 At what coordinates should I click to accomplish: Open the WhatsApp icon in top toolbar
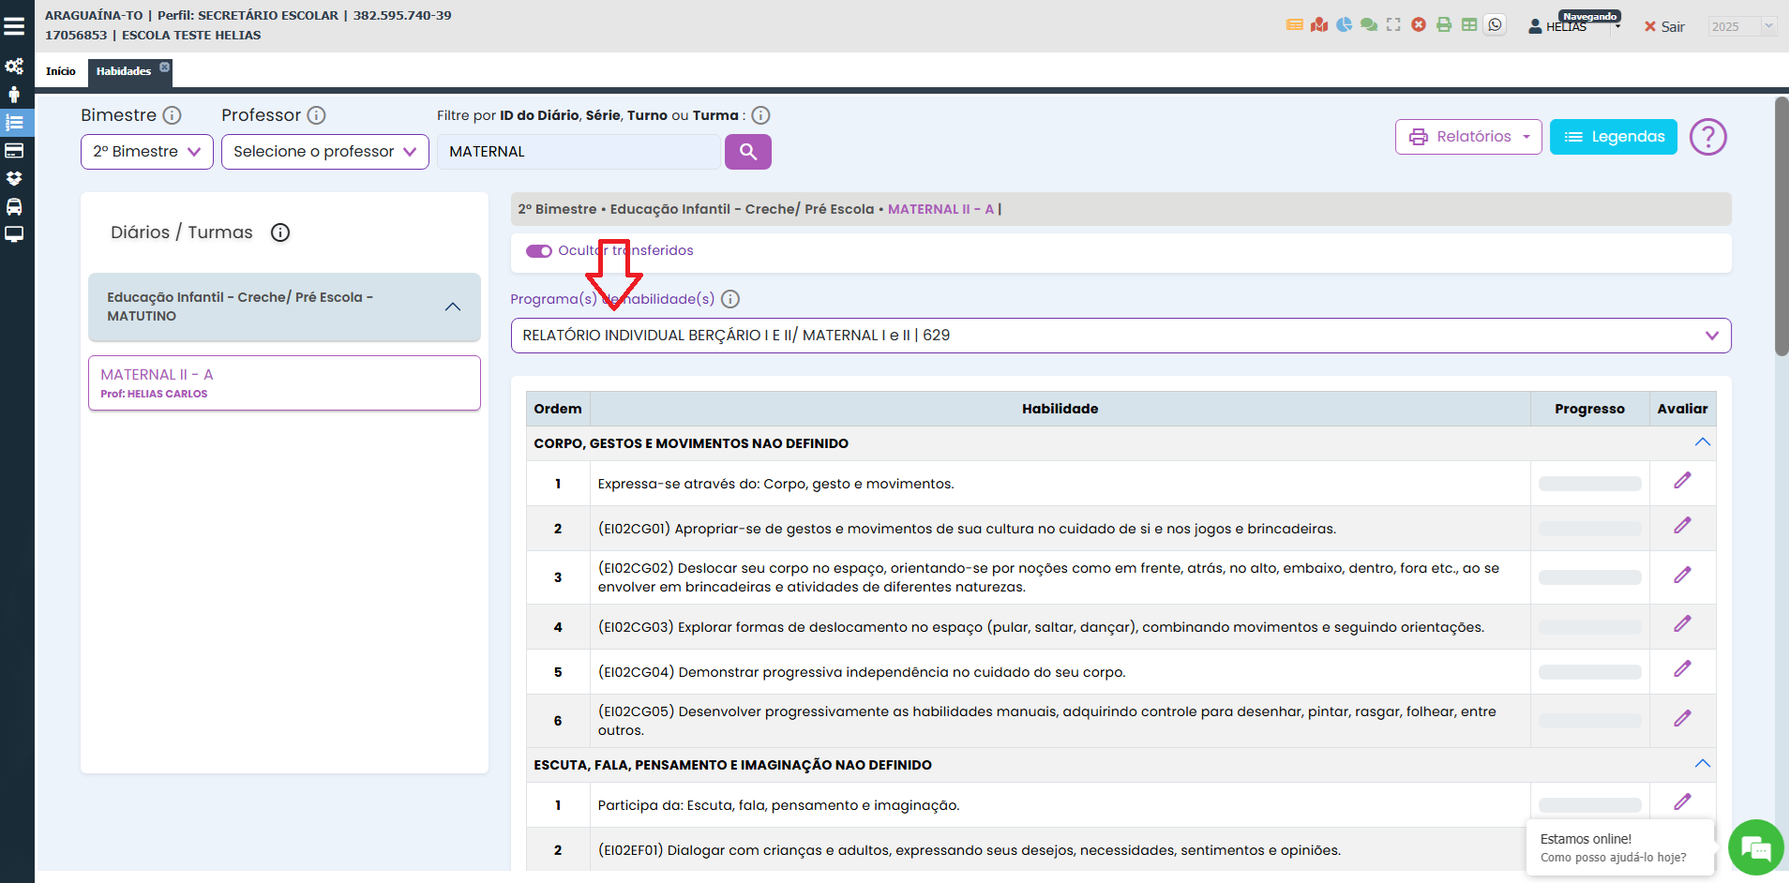[1496, 25]
